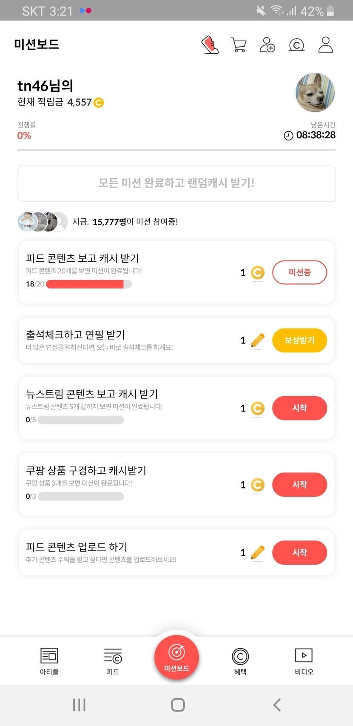The height and width of the screenshot is (726, 353).
Task: Open the 혜택 tab
Action: point(240,661)
